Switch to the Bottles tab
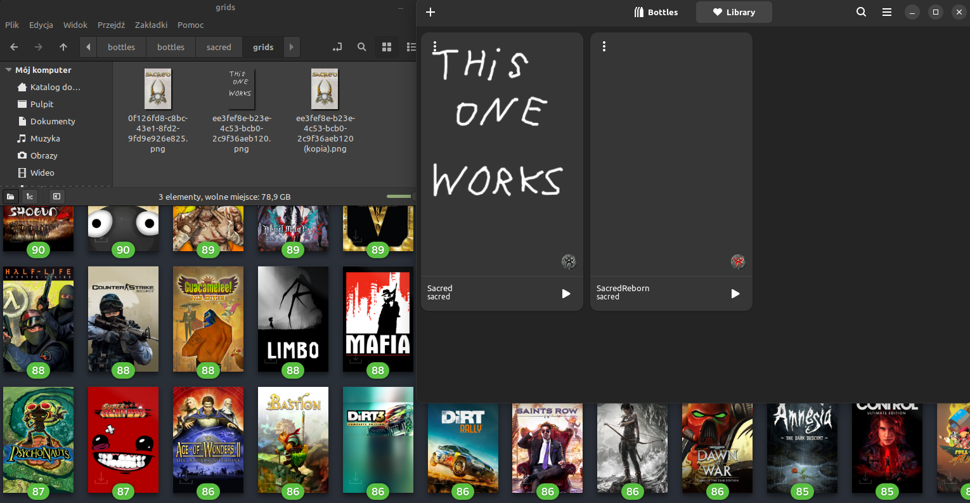 (x=656, y=12)
